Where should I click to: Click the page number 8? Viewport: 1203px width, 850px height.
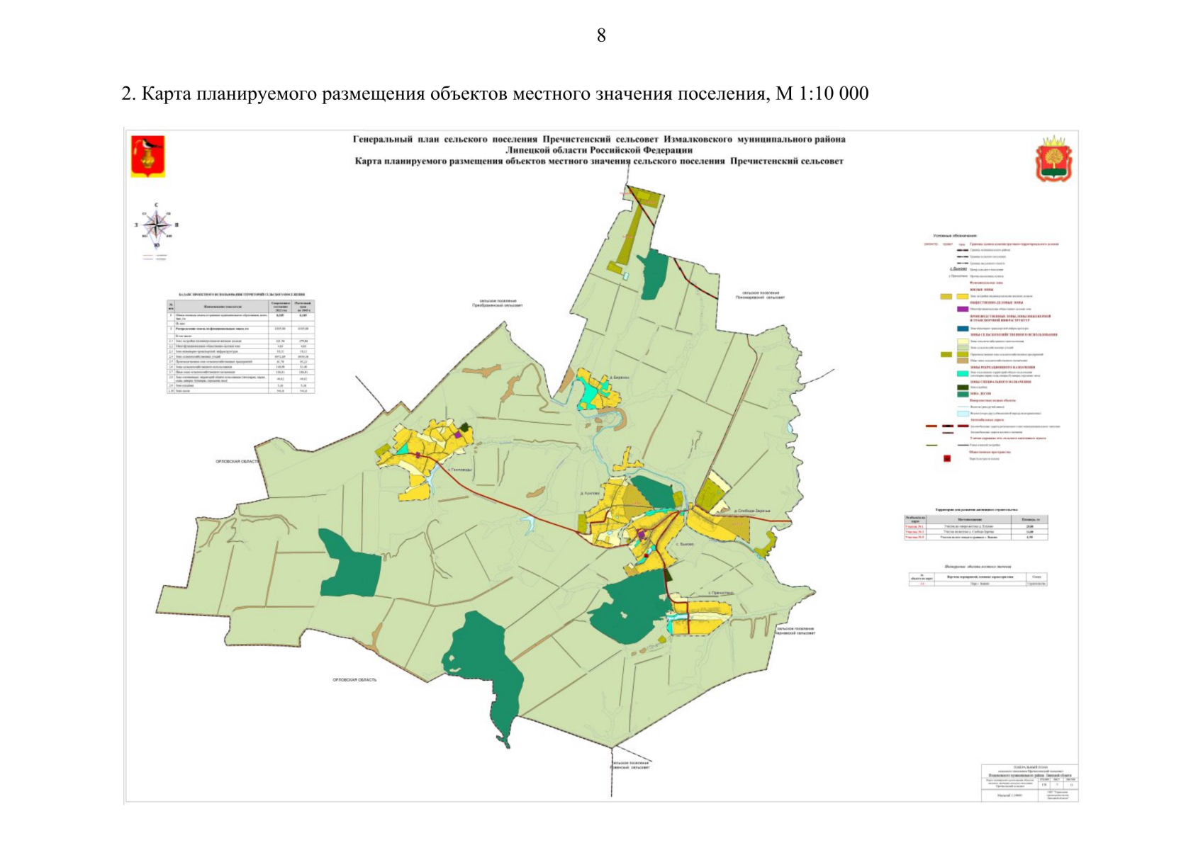(x=601, y=35)
